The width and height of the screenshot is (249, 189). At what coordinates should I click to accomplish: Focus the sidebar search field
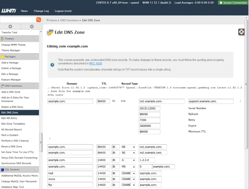[18, 20]
